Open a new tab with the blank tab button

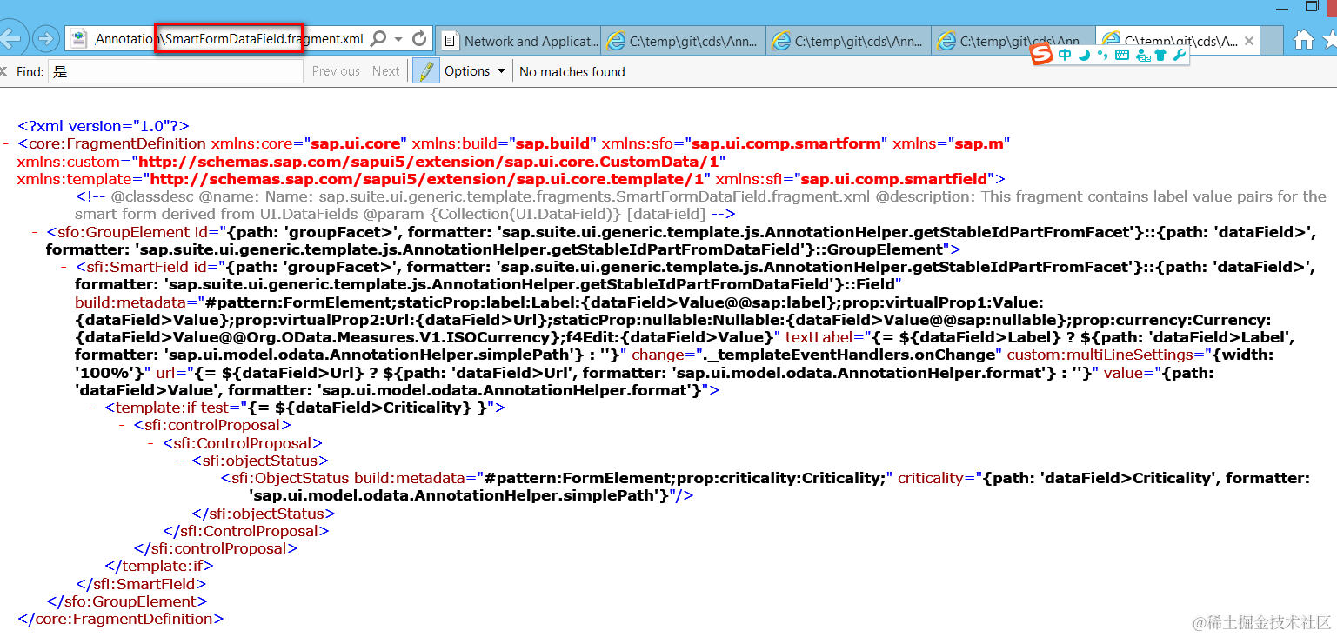1271,40
